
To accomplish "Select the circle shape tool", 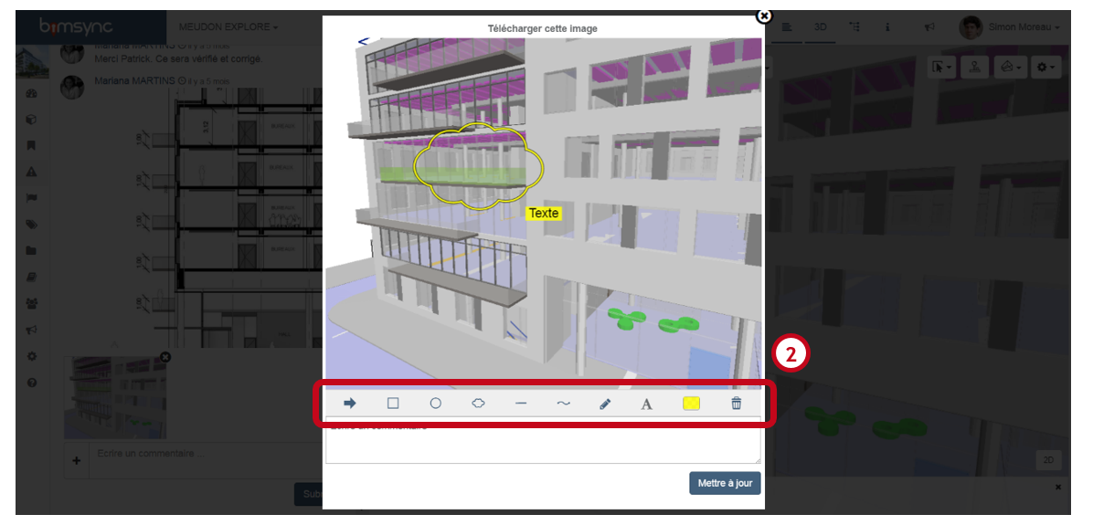I will [436, 403].
